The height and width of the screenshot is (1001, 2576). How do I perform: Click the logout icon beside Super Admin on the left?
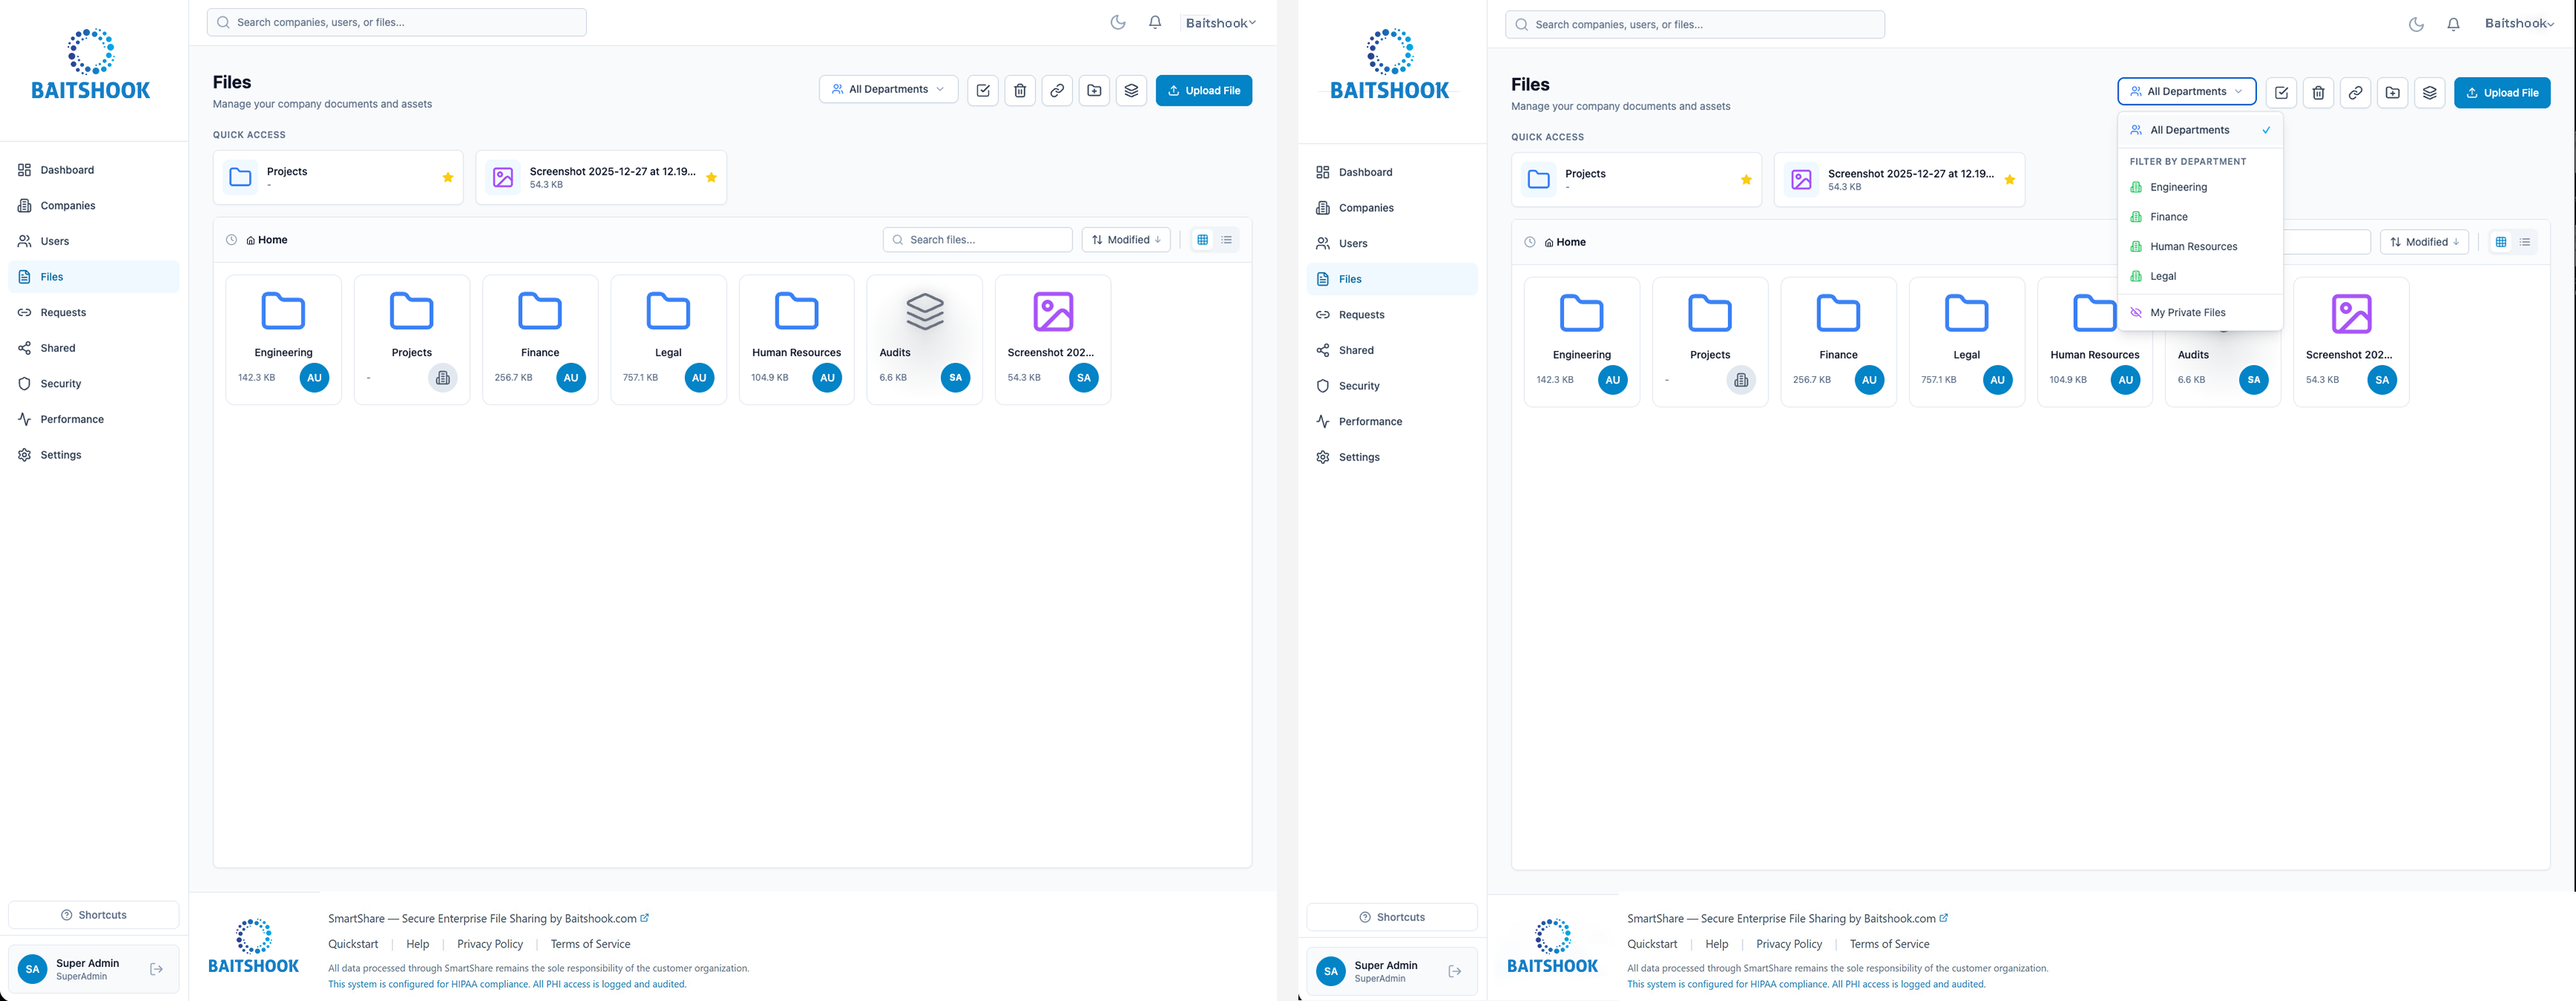156,969
